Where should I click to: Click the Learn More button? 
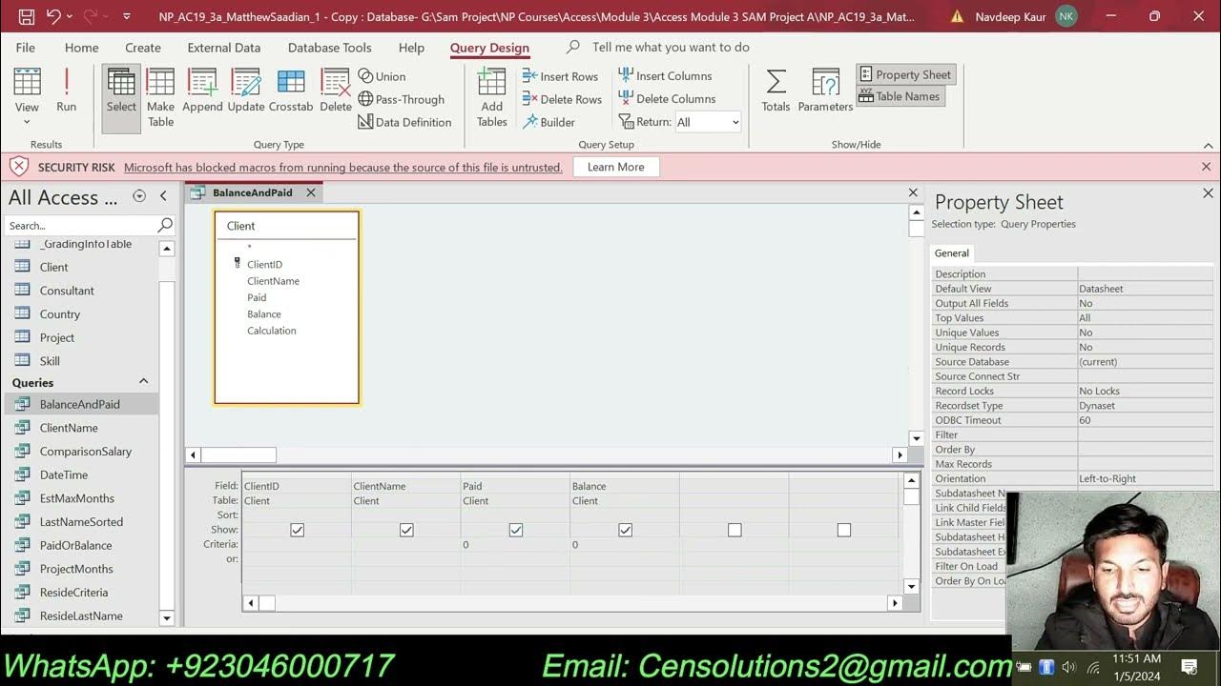tap(615, 167)
